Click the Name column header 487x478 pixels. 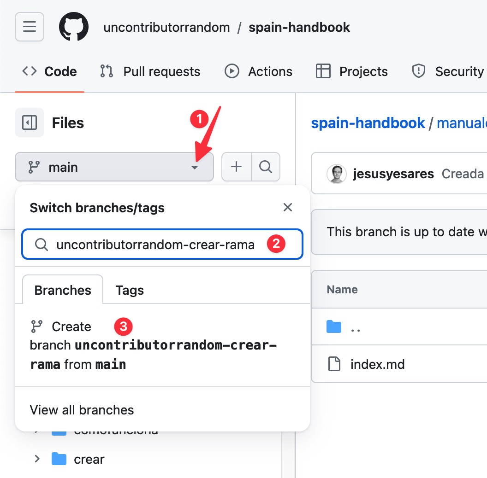342,289
